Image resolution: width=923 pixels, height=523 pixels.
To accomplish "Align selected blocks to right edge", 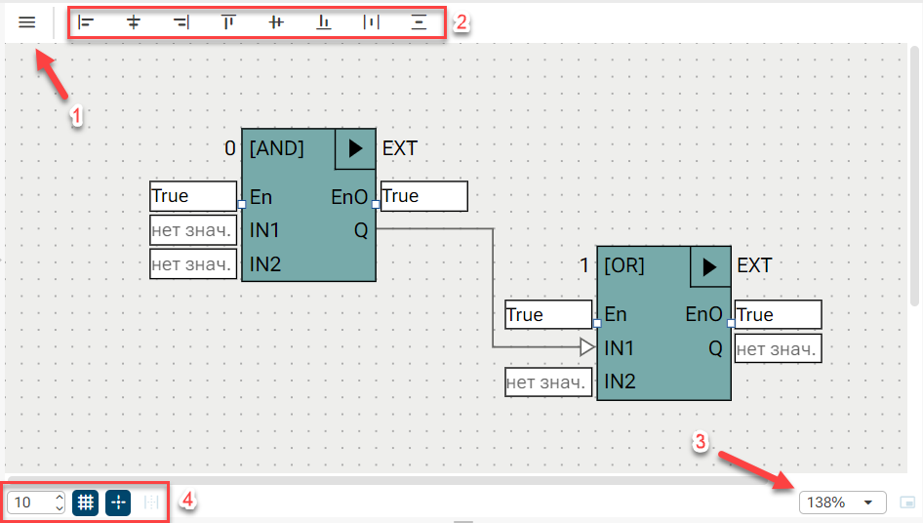I will (181, 22).
